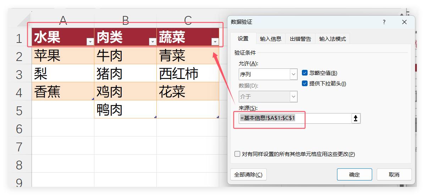
Task: Select the cell containing 鸡肉
Action: (126, 91)
